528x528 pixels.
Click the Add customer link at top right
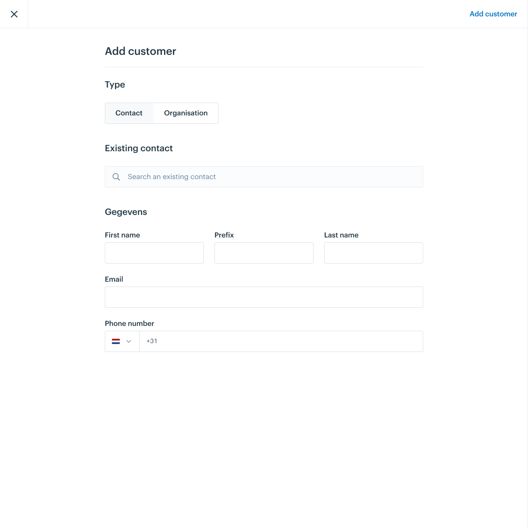point(493,14)
